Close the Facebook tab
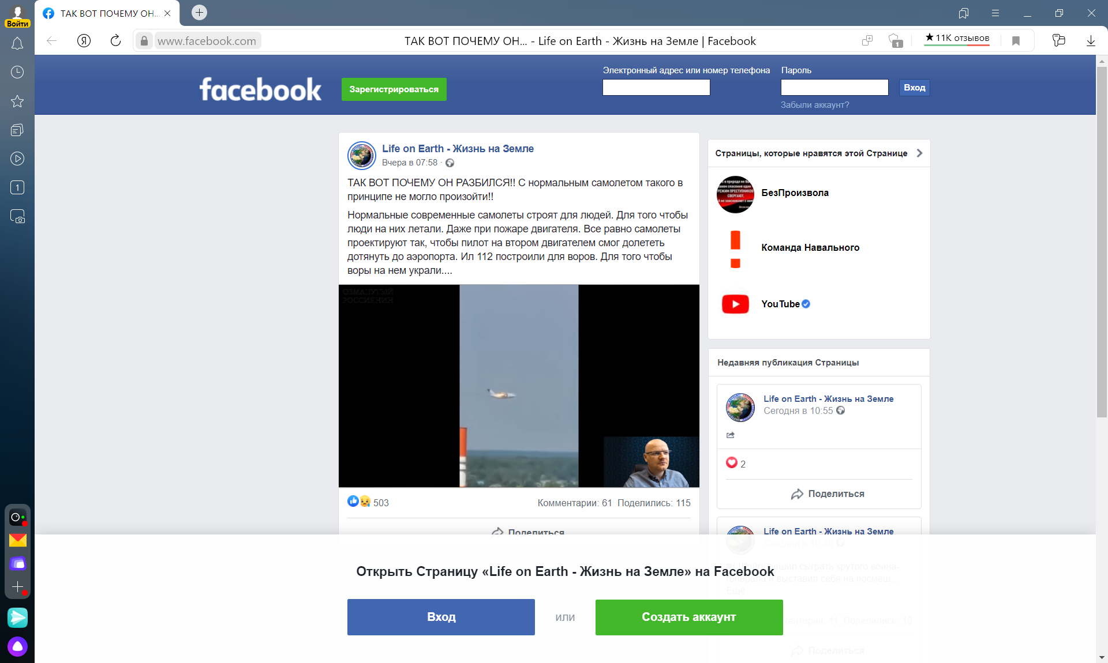The image size is (1108, 663). pos(167,13)
